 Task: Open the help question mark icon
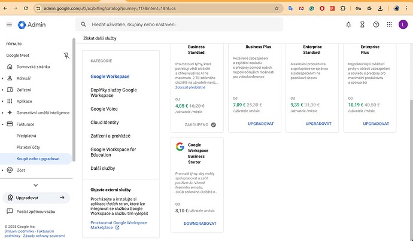pyautogui.click(x=376, y=25)
